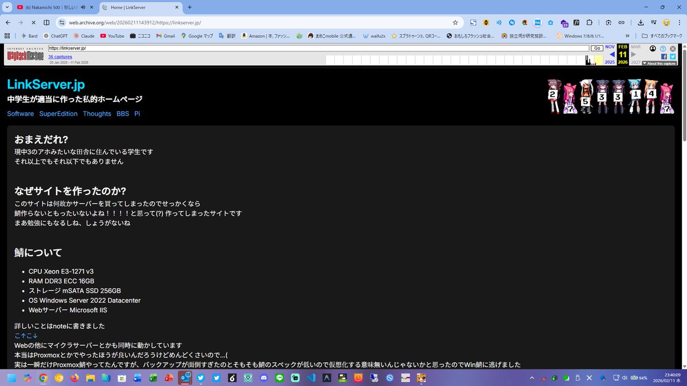Open the Claude bookmark
The image size is (687, 386).
pyautogui.click(x=84, y=35)
